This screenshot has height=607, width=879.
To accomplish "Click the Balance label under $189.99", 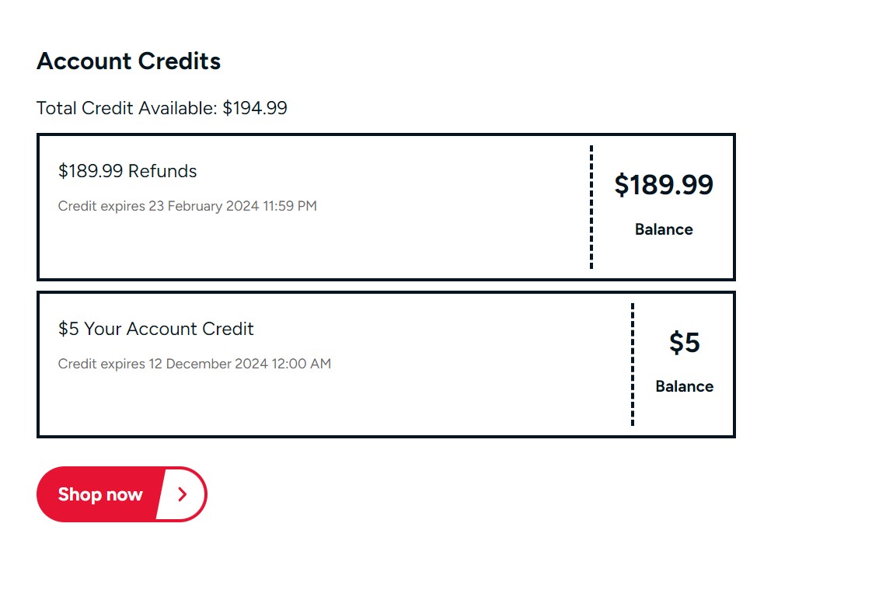I will click(664, 229).
